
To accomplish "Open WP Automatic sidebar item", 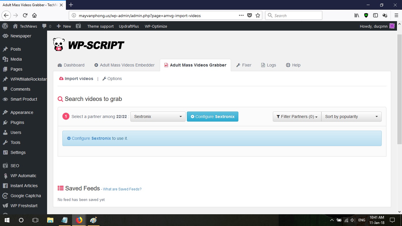I will [24, 176].
